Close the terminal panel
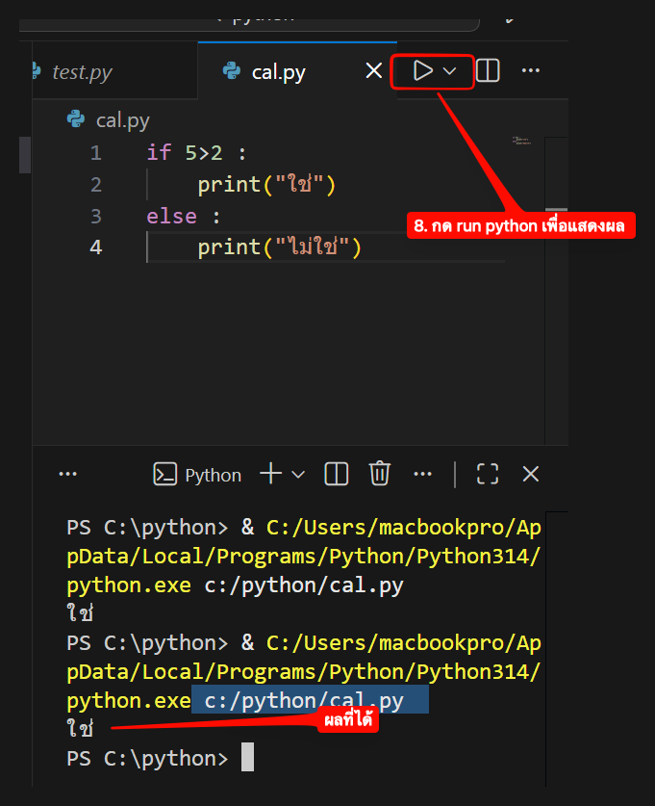This screenshot has width=655, height=806. [x=531, y=474]
